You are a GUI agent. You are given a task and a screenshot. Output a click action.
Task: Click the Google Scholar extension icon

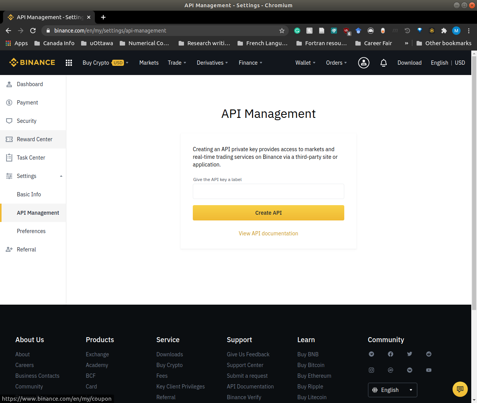358,31
